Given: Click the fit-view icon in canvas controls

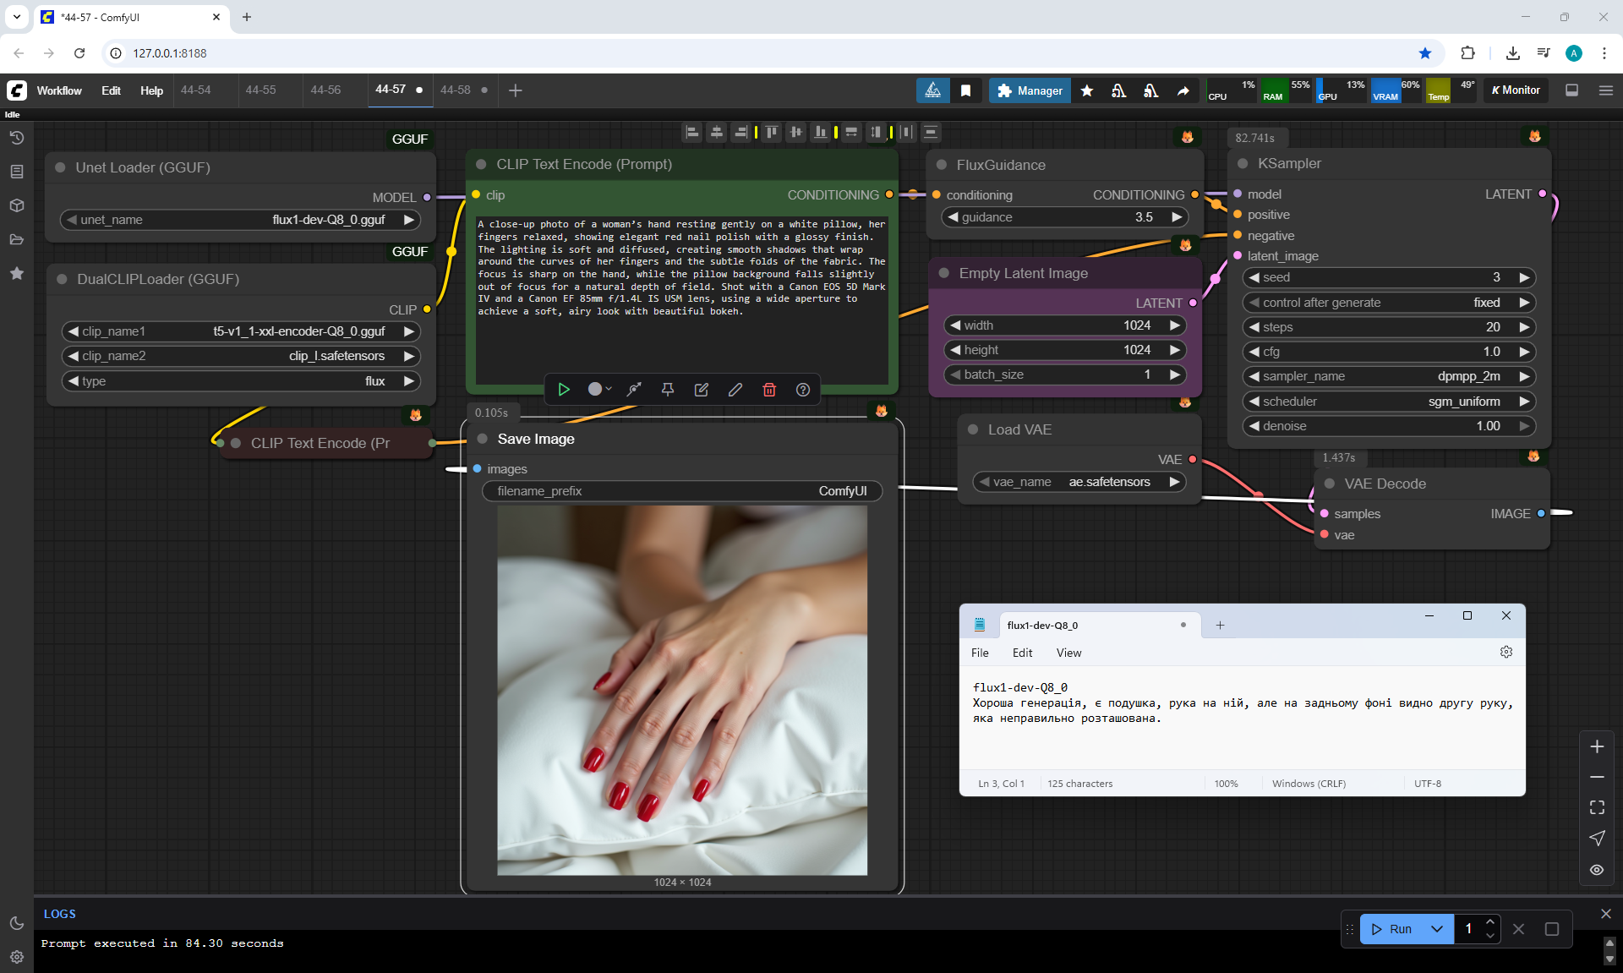Looking at the screenshot, I should tap(1597, 807).
